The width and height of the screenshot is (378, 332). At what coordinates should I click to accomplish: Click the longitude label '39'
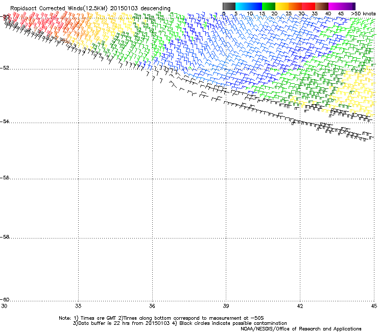[226, 306]
